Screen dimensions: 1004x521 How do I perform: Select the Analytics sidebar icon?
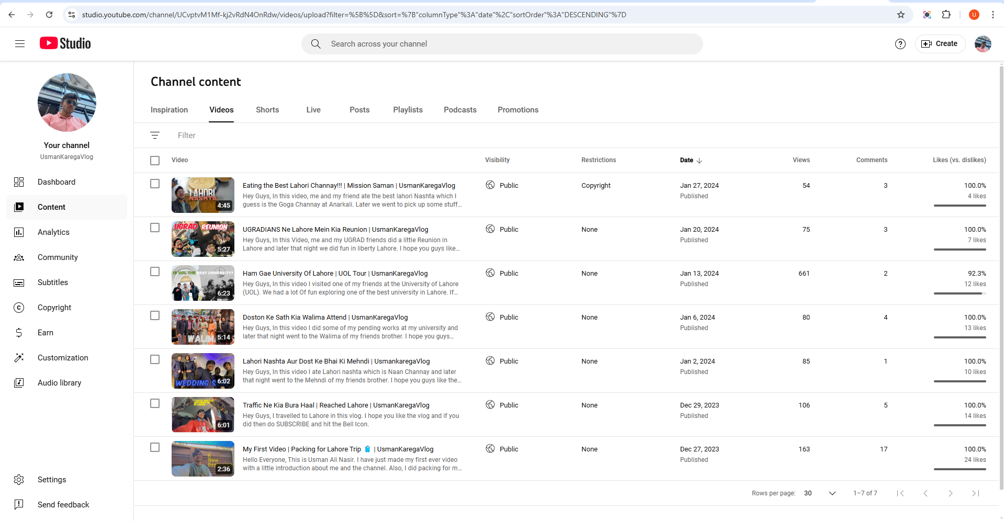point(19,232)
